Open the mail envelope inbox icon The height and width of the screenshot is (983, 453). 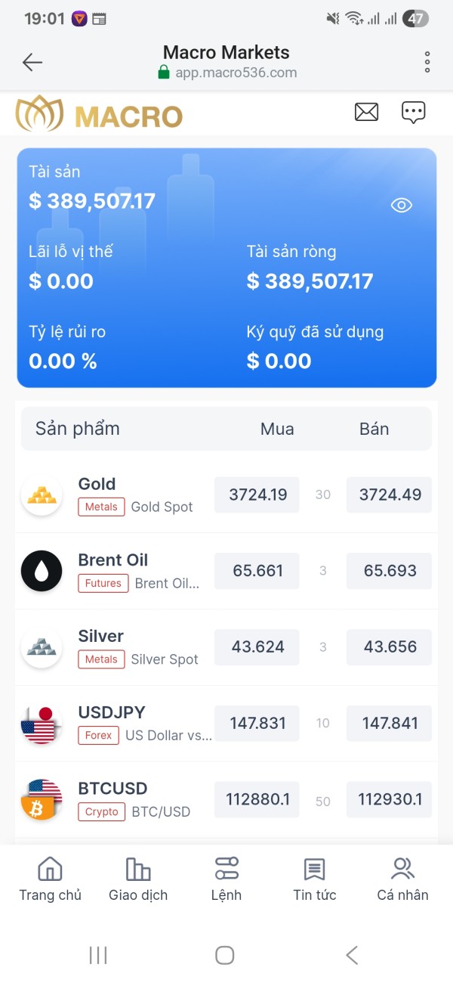[366, 112]
